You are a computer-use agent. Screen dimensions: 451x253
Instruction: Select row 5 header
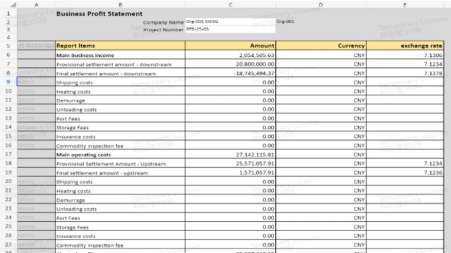[x=8, y=46]
